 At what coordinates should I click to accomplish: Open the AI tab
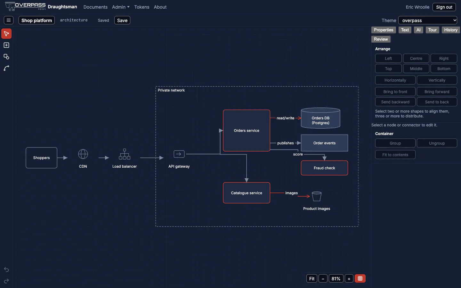click(x=418, y=30)
